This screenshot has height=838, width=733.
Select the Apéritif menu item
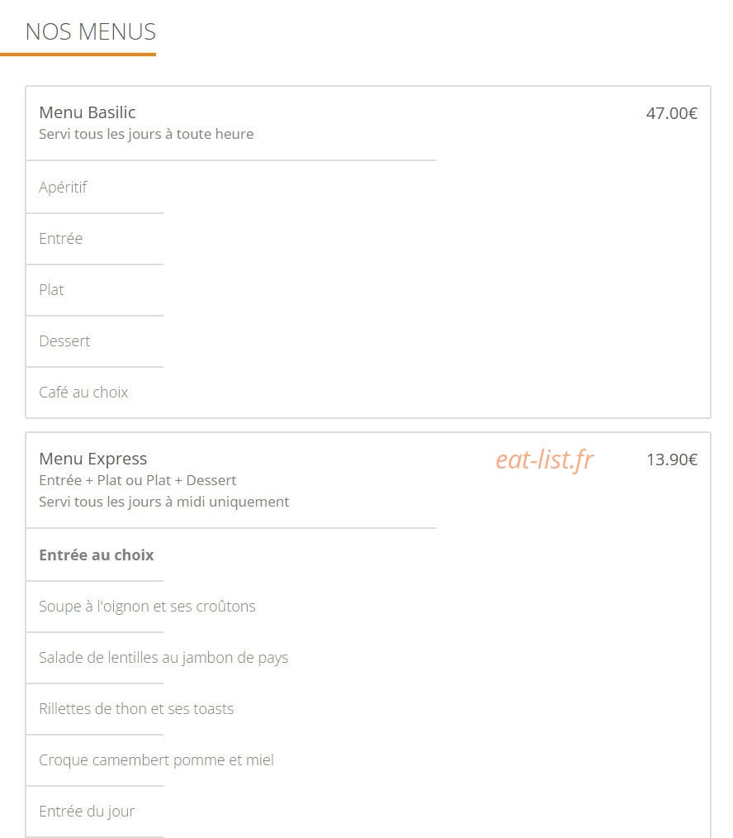point(63,188)
